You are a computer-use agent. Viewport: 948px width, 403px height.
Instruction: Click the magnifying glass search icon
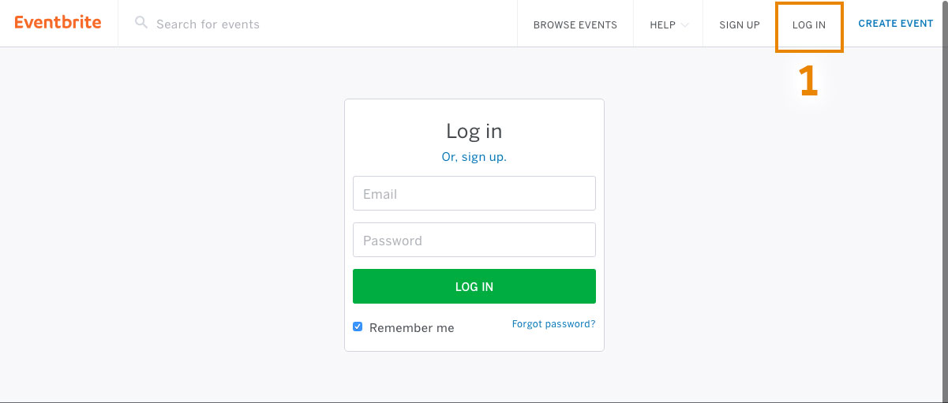[x=141, y=23]
